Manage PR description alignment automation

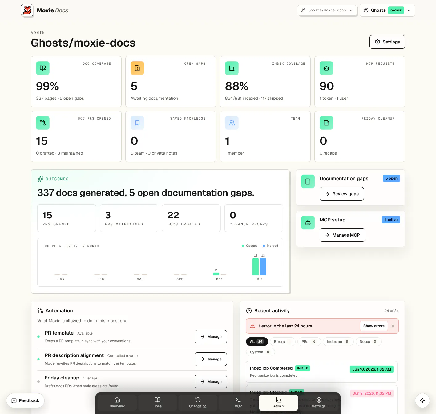211,359
